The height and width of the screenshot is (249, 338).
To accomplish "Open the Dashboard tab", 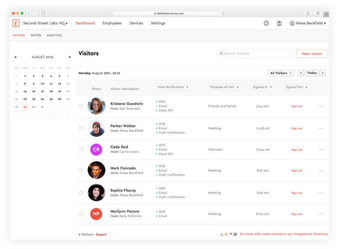I will 85,23.
